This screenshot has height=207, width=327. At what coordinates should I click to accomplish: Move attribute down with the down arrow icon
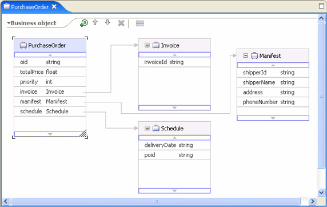[107, 22]
